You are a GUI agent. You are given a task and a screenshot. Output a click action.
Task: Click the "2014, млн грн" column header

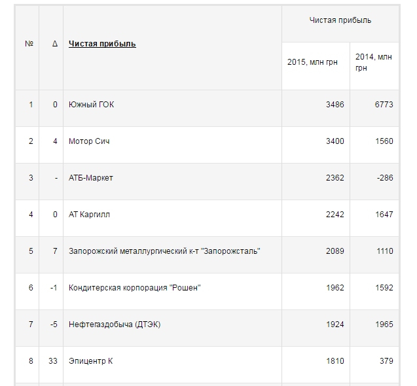click(x=374, y=62)
